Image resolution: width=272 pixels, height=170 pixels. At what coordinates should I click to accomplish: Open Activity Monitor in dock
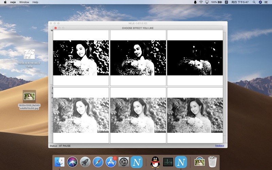point(168,162)
